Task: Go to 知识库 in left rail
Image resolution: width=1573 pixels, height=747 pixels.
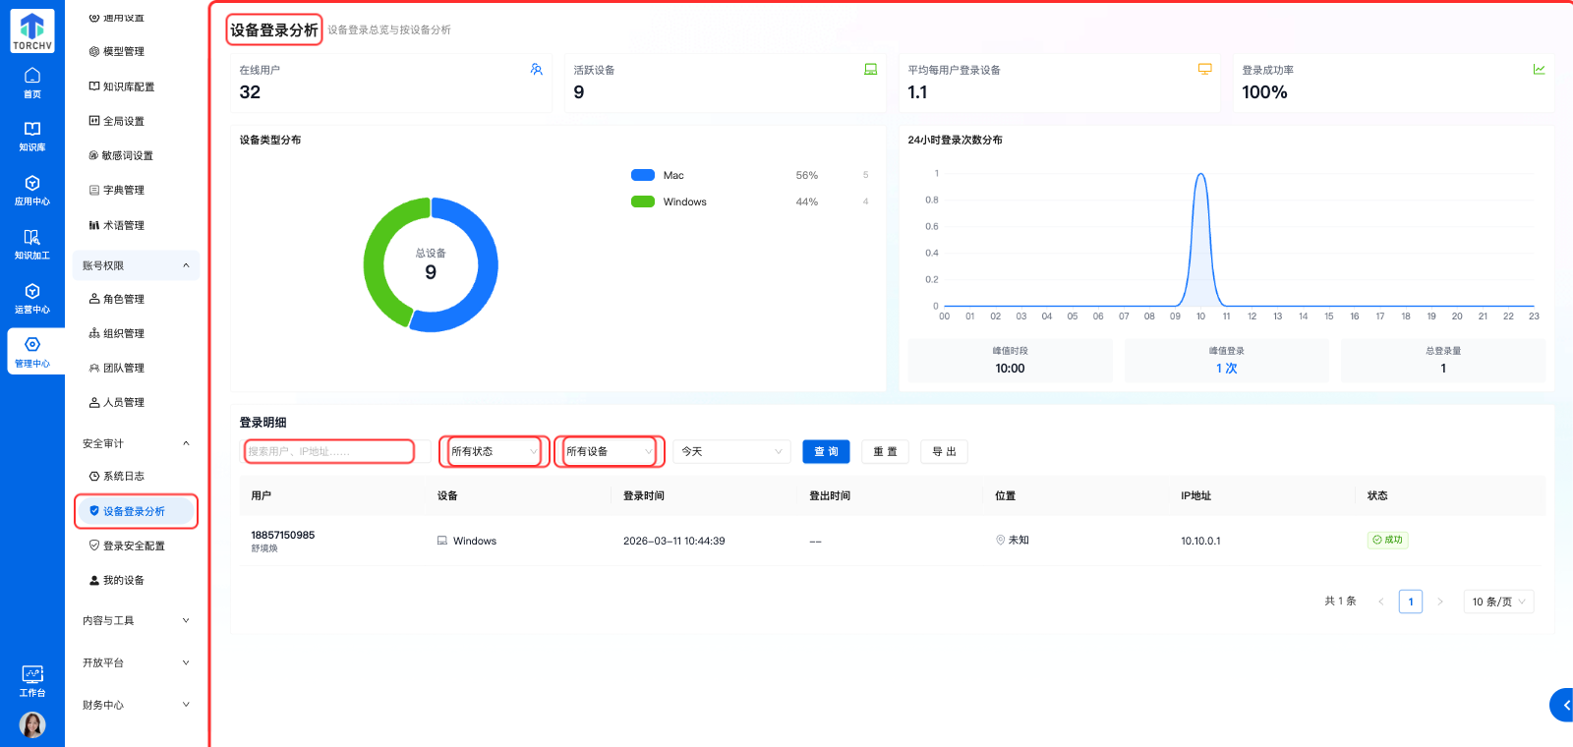Action: click(x=32, y=137)
